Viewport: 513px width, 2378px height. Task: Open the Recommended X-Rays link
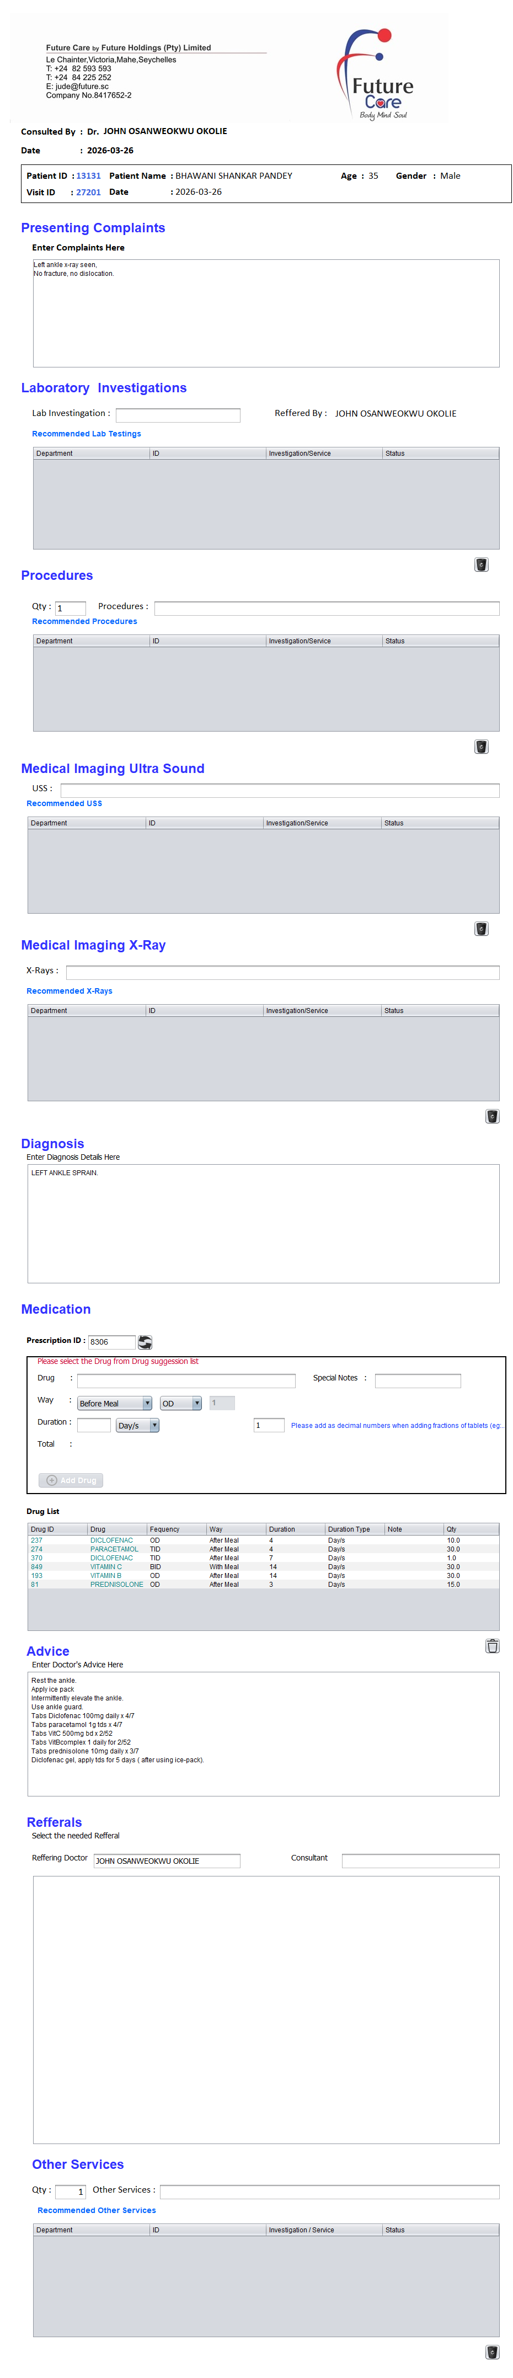coord(69,991)
